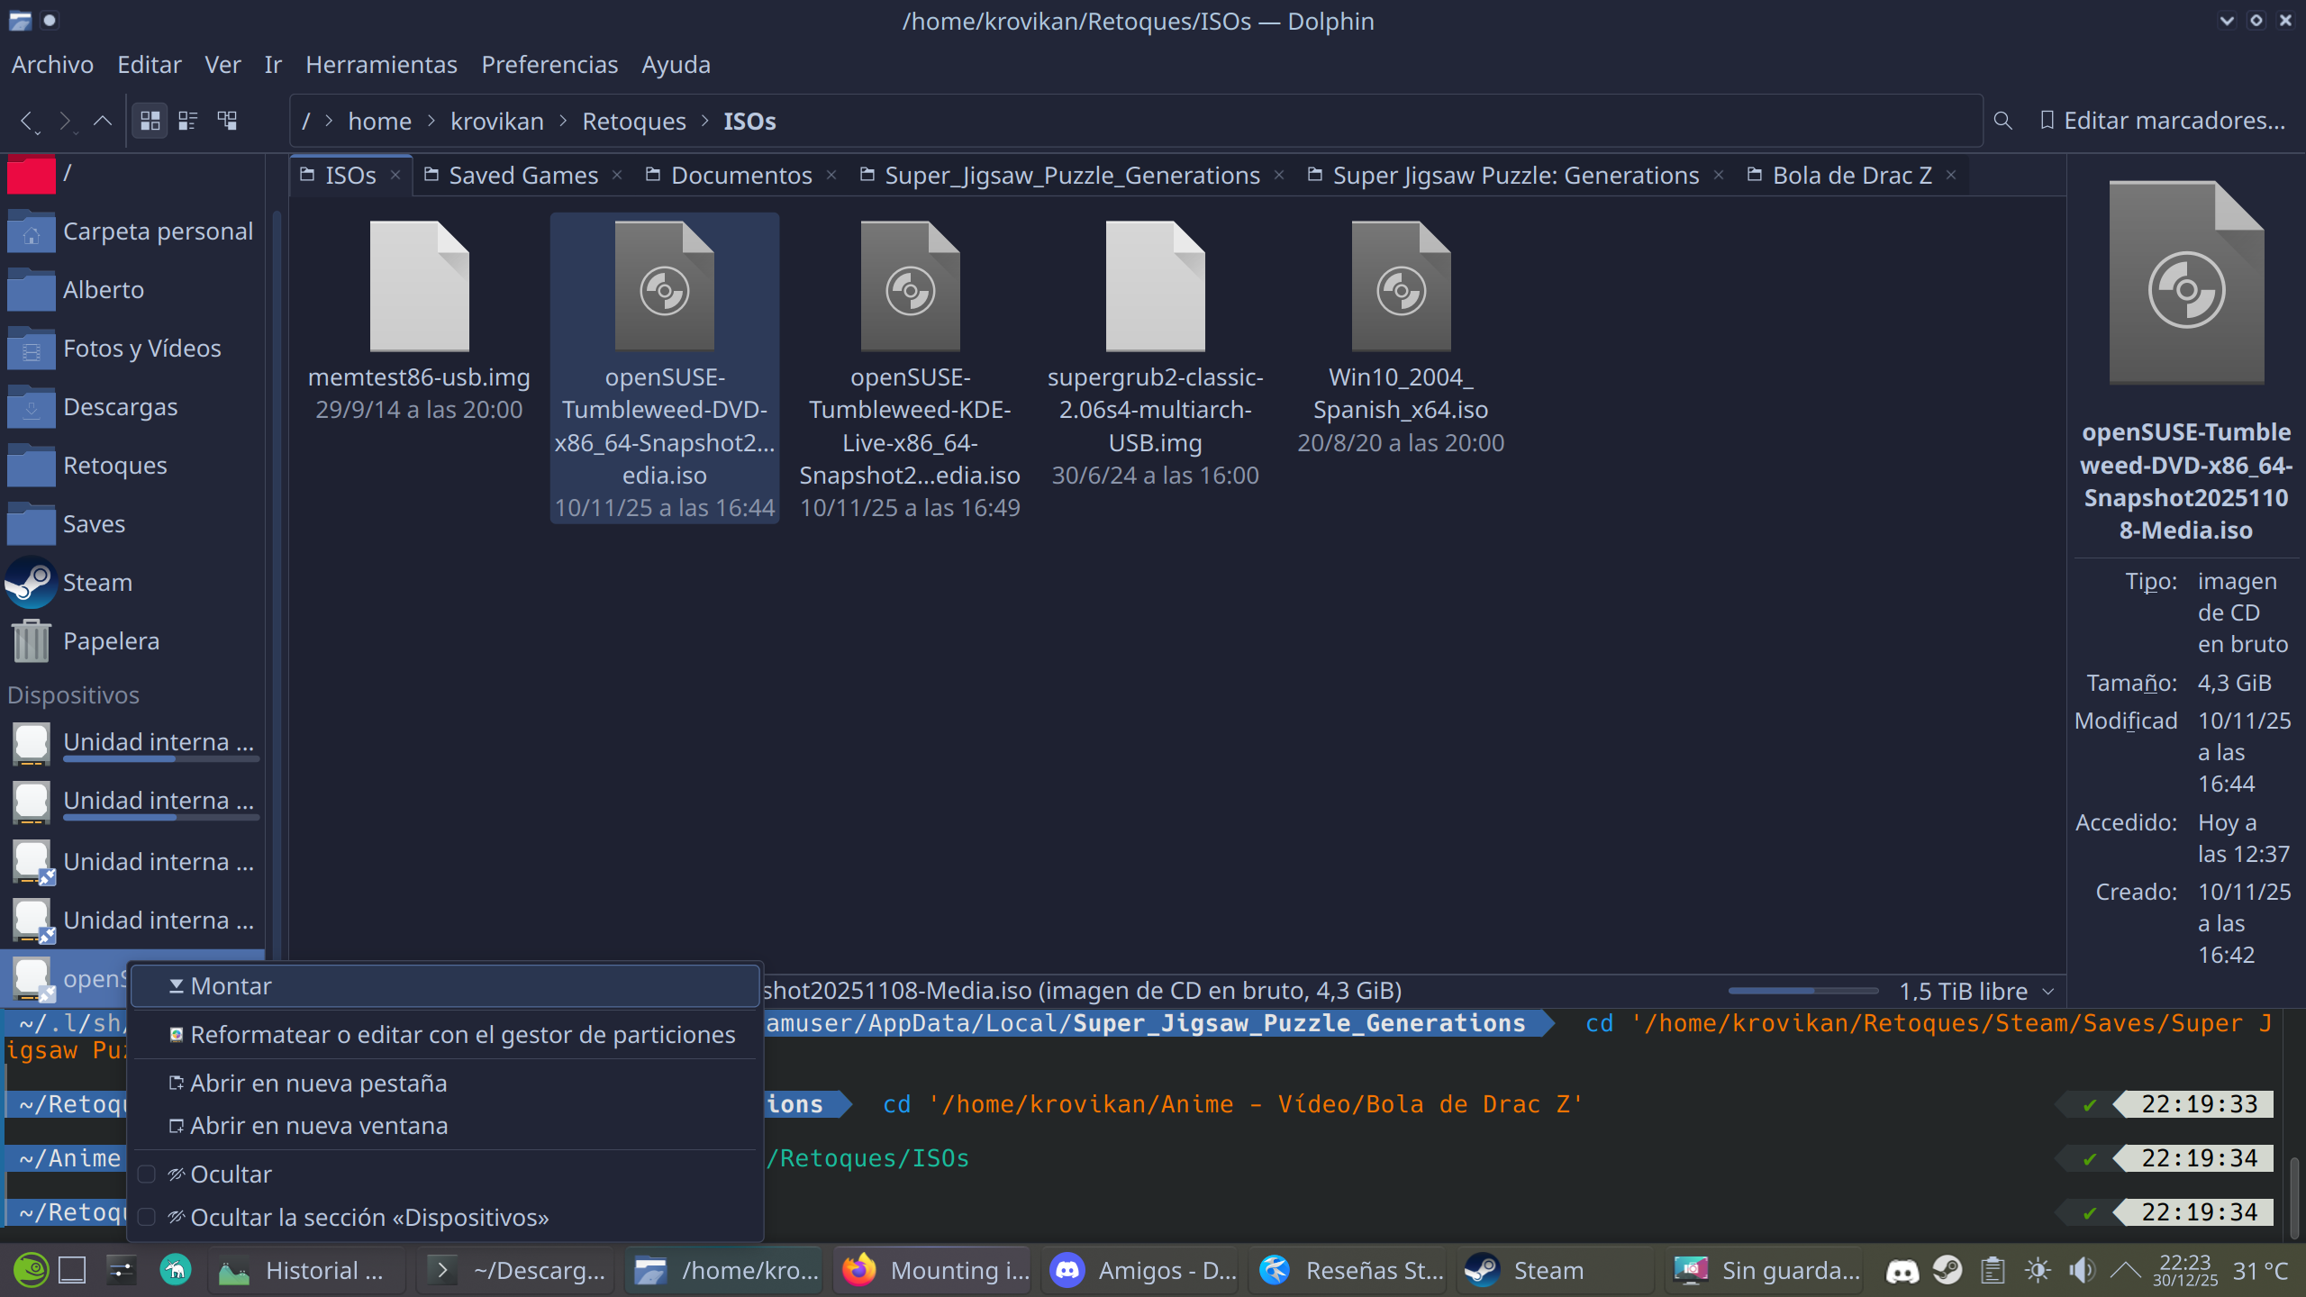Select Montar from context menu
The width and height of the screenshot is (2306, 1297).
(231, 986)
